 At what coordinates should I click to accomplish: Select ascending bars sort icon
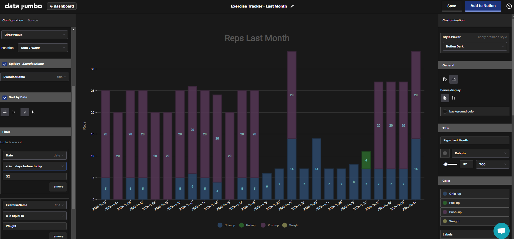pyautogui.click(x=25, y=112)
